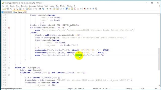
Task: Toggle the Indent Guide toolbar icon
Action: [66, 9]
